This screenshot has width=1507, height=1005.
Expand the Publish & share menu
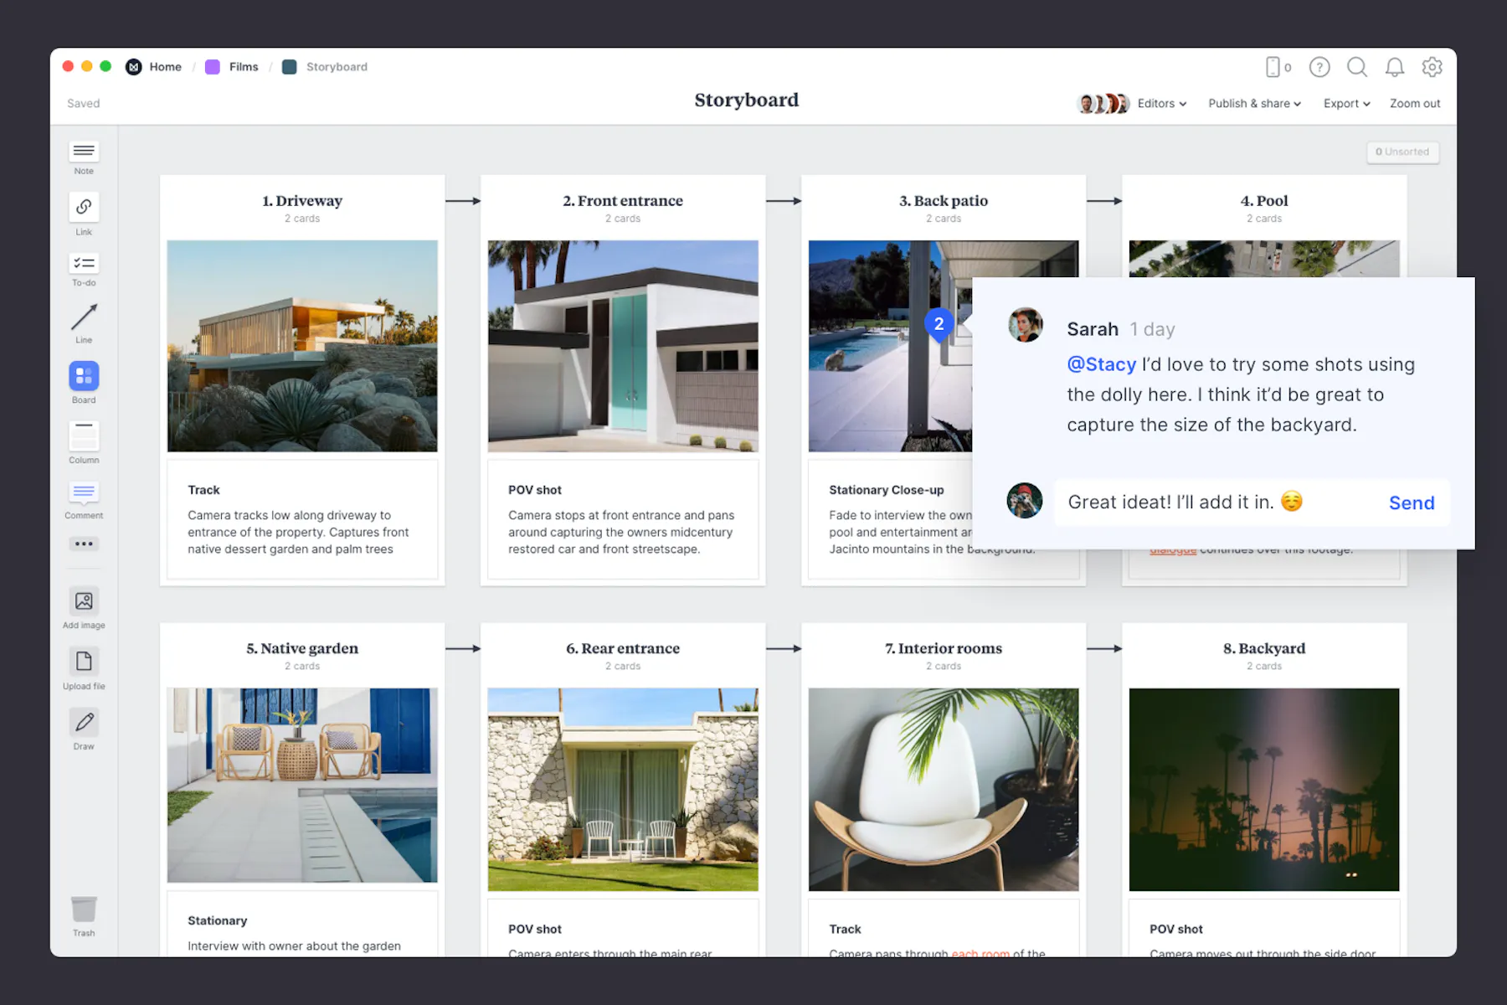[x=1253, y=103]
